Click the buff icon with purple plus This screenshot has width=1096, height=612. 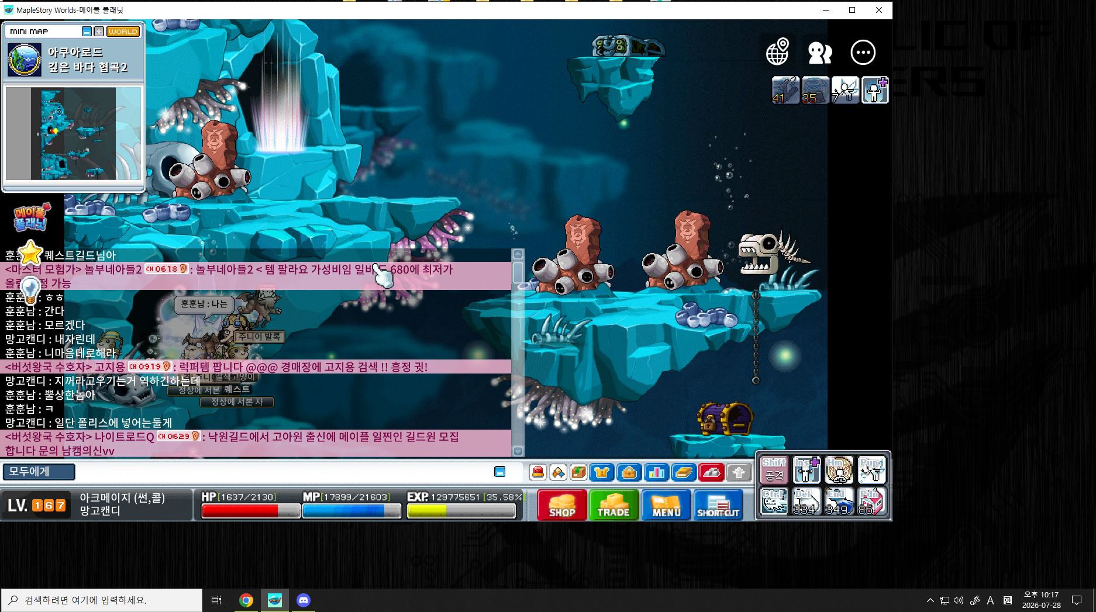(x=875, y=90)
